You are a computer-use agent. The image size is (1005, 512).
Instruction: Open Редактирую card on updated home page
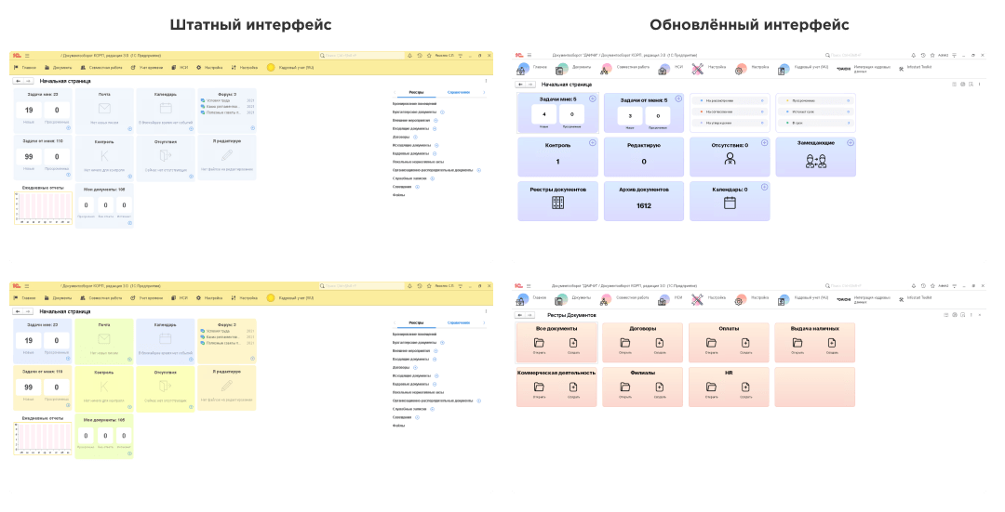(x=644, y=157)
